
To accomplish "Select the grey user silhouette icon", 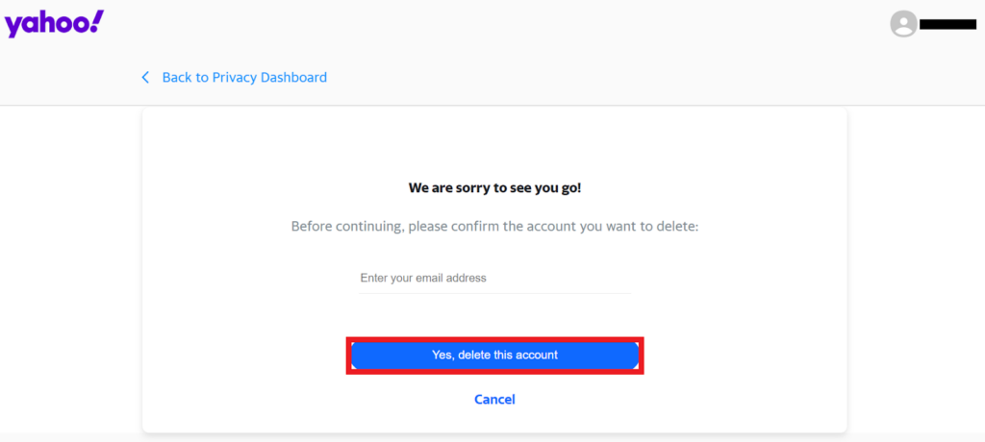I will (903, 24).
